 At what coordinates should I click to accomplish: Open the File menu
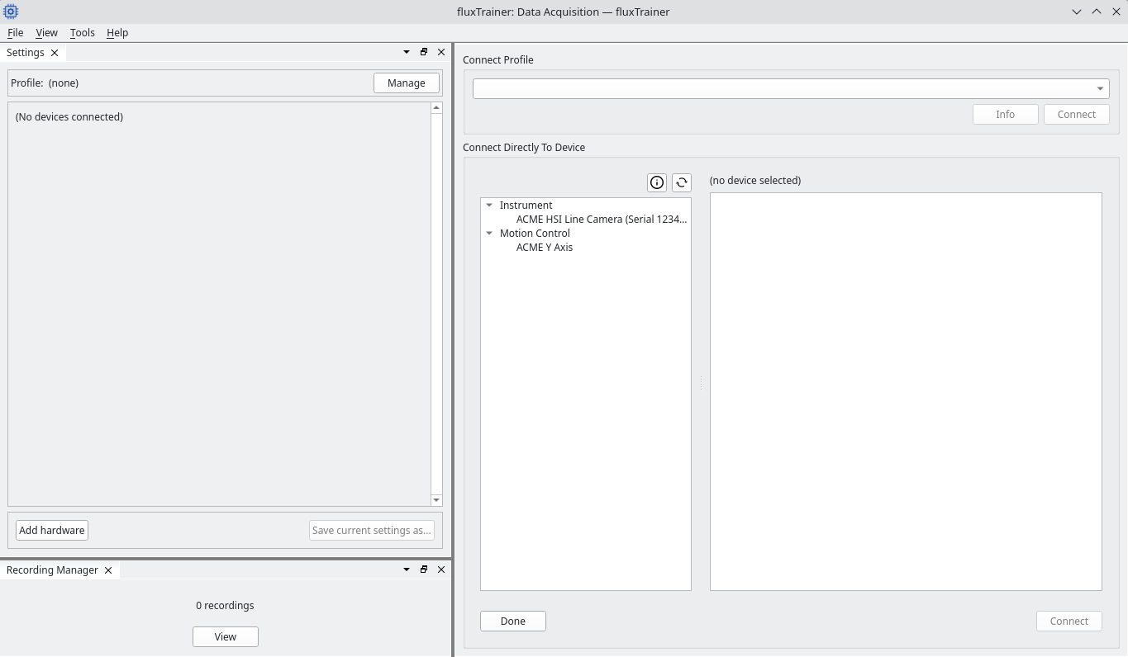pyautogui.click(x=15, y=33)
